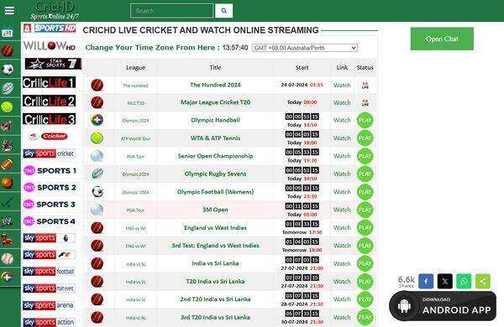Screen dimensions: 504x327
Task: Click the MLC T20 league text
Action: coord(135,103)
